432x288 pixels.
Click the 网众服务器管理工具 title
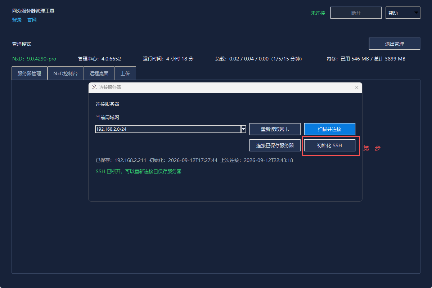[33, 11]
